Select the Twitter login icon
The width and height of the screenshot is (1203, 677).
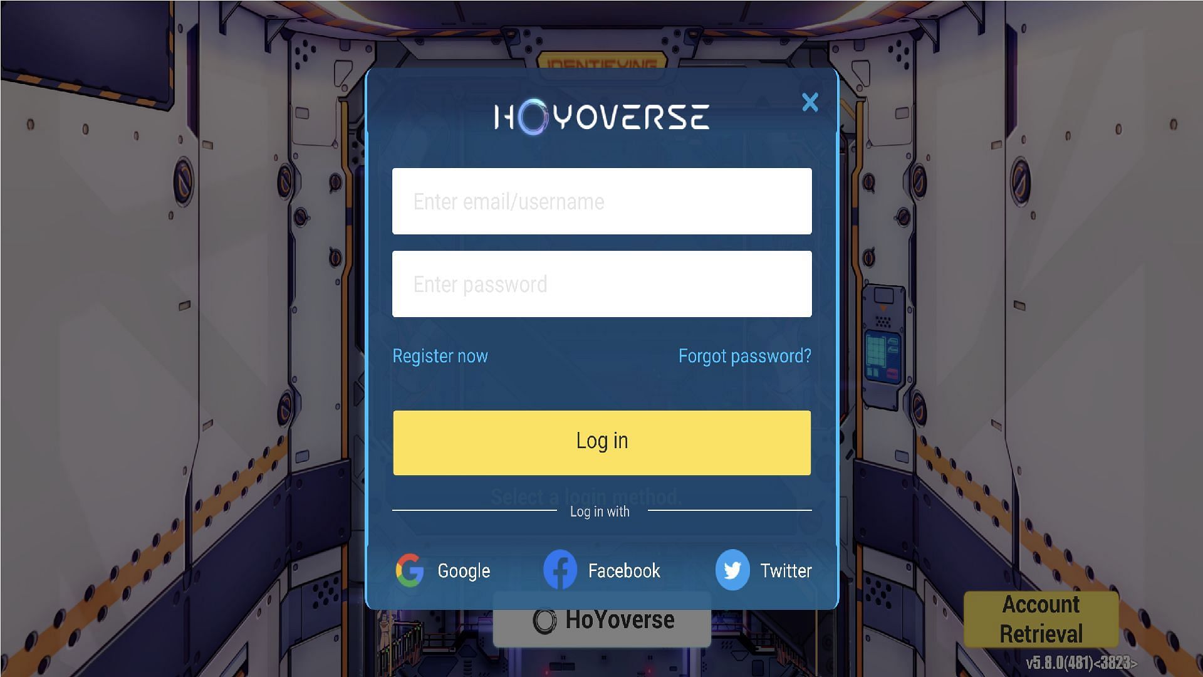point(732,570)
